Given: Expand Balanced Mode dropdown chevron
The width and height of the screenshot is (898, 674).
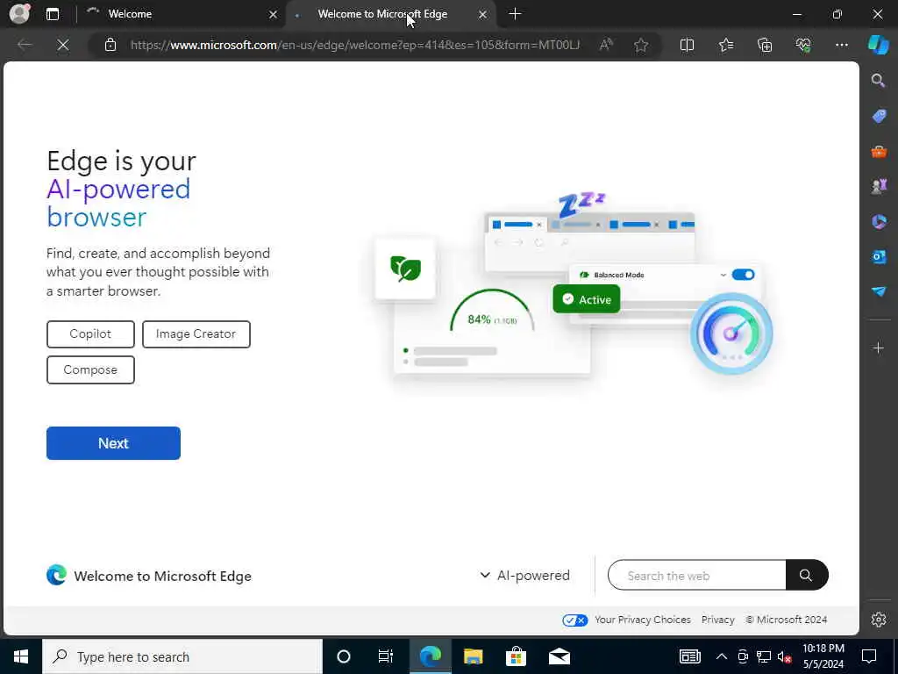Looking at the screenshot, I should coord(723,275).
